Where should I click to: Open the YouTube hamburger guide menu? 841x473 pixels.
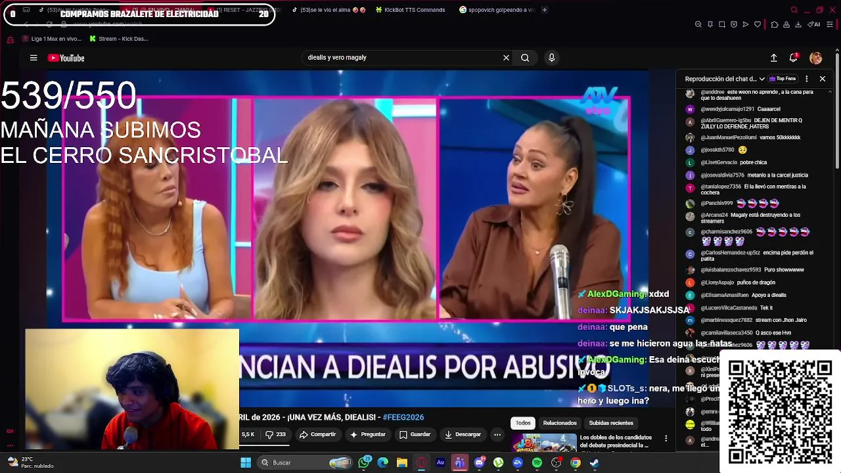34,58
